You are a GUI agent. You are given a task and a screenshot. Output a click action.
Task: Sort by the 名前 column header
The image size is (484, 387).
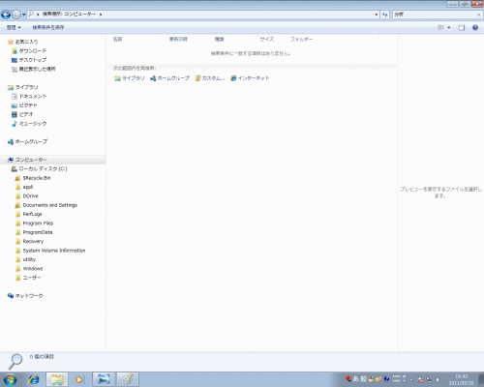point(117,39)
